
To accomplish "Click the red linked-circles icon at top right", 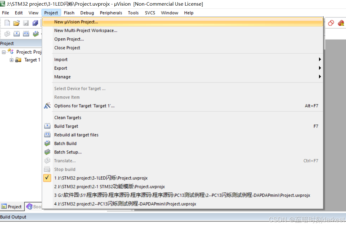I will pyautogui.click(x=331, y=23).
